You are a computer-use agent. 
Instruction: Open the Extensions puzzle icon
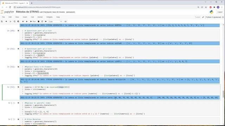point(214,7)
